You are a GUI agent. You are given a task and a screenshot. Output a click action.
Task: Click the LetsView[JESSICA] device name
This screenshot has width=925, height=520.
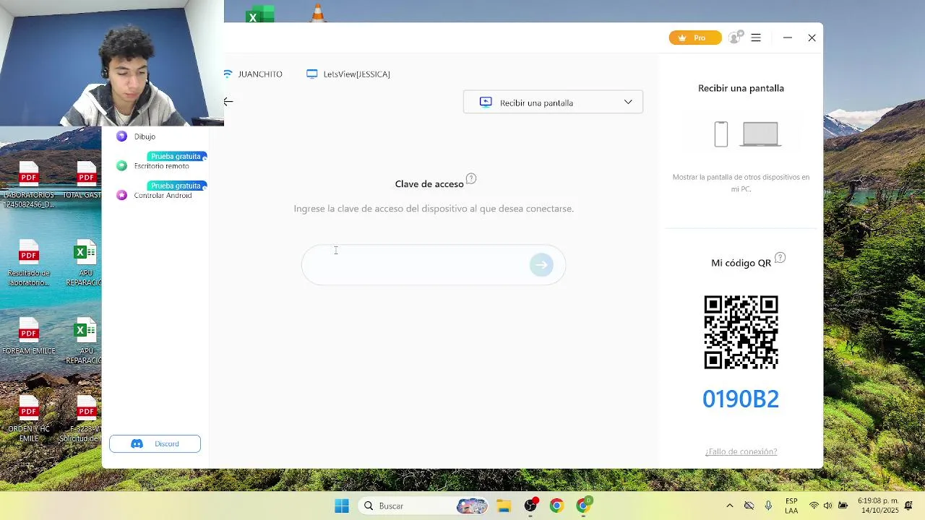(x=356, y=74)
